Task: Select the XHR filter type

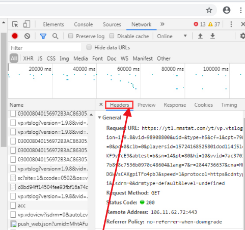Action: [28, 59]
